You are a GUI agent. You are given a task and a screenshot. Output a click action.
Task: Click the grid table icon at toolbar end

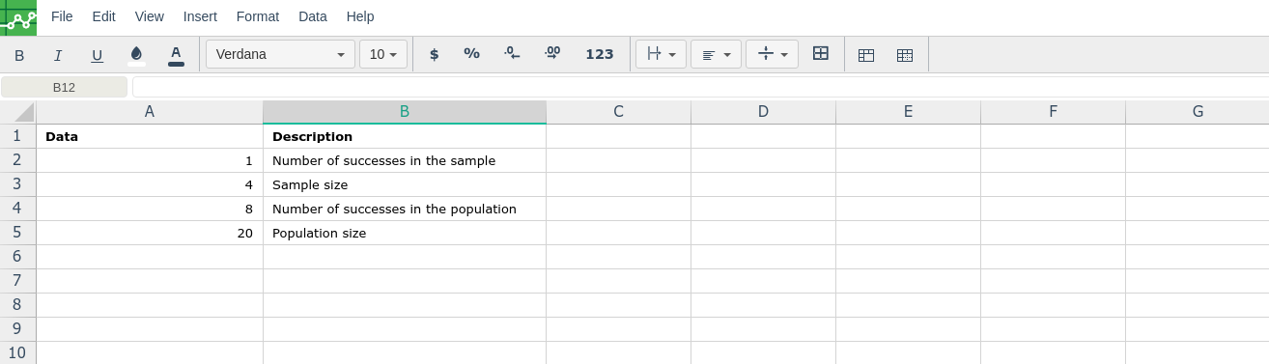point(905,55)
